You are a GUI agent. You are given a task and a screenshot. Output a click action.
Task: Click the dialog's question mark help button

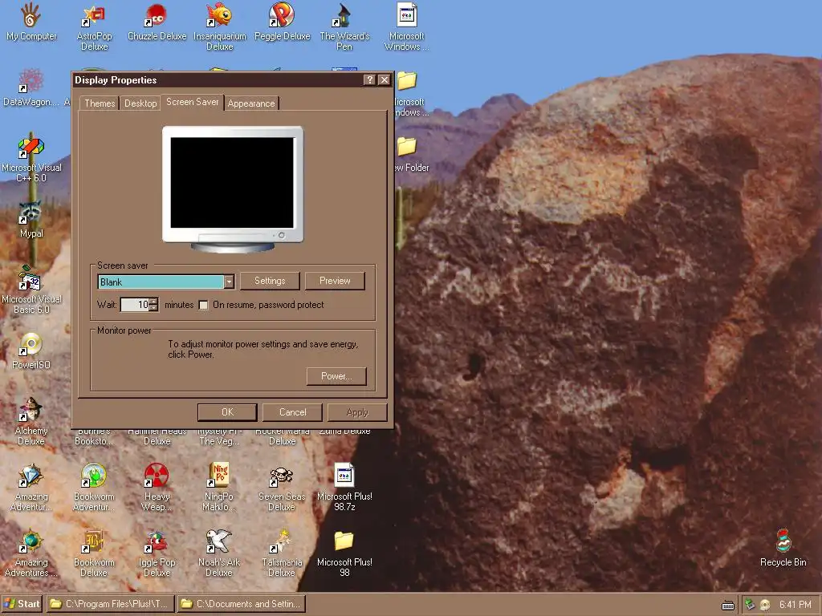coord(369,79)
